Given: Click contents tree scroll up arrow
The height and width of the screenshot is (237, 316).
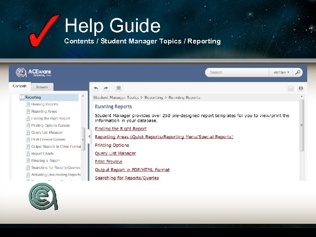Looking at the screenshot, I should click(x=83, y=96).
